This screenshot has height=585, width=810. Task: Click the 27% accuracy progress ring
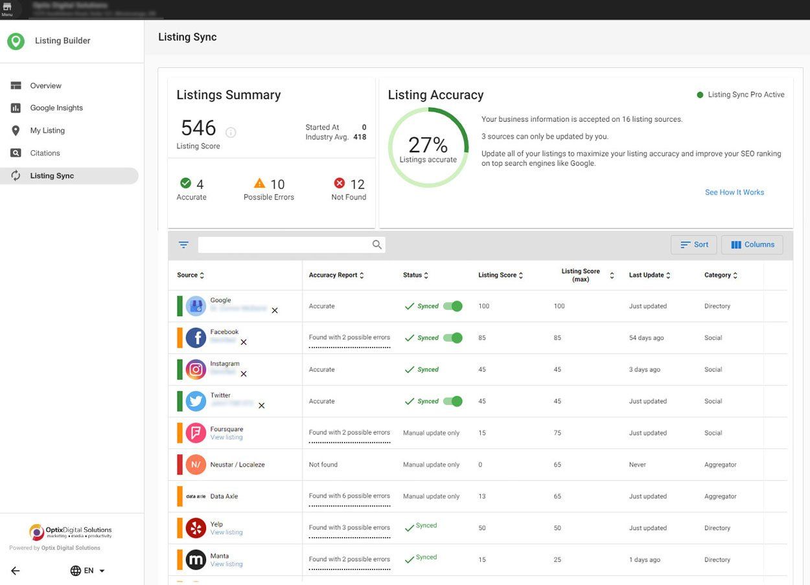tap(428, 147)
